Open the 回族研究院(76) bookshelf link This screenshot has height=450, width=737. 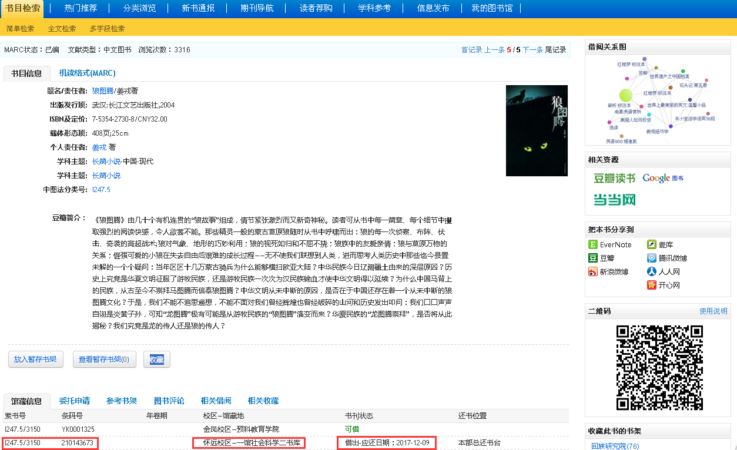click(x=615, y=446)
